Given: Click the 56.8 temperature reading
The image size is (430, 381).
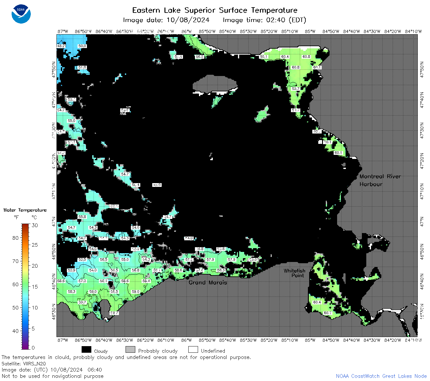Looking at the screenshot, I should (x=136, y=270).
